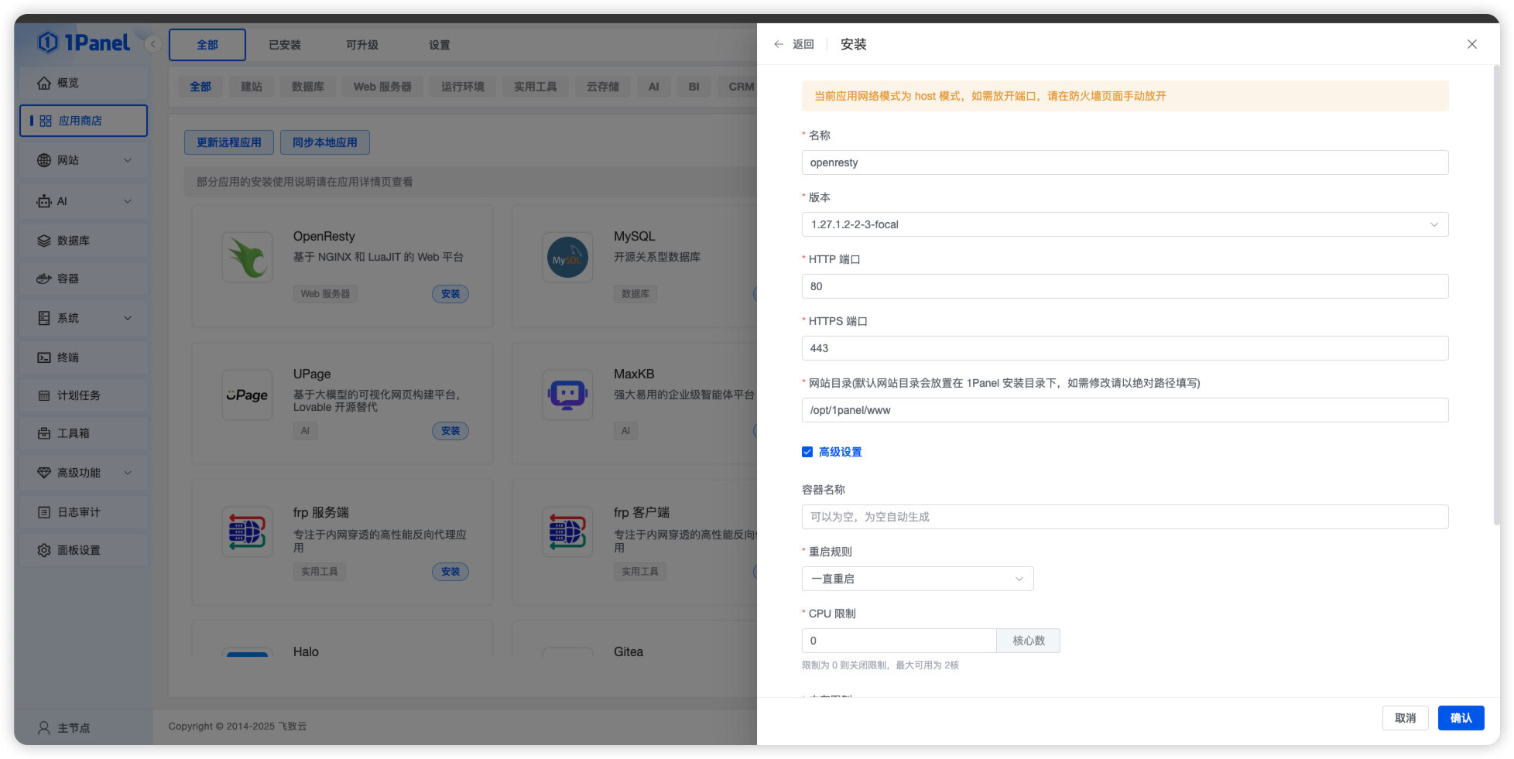Click the OpenResty app icon
Screen dimensions: 1514x759
pos(247,258)
